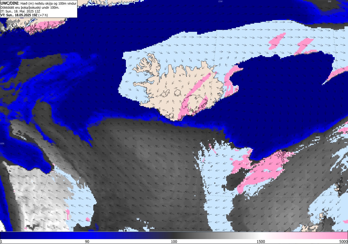Click the 0W longitude label
Image resolution: width=348 pixels, height=244 pixels.
[330, 1]
